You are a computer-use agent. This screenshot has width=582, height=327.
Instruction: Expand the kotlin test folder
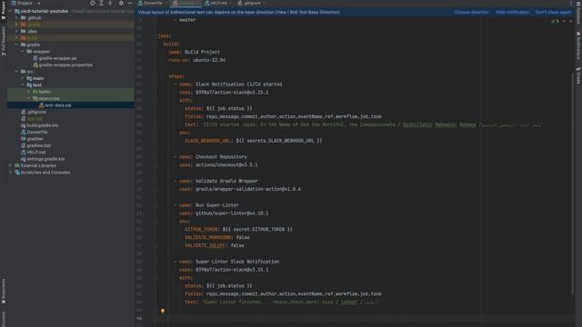28,92
